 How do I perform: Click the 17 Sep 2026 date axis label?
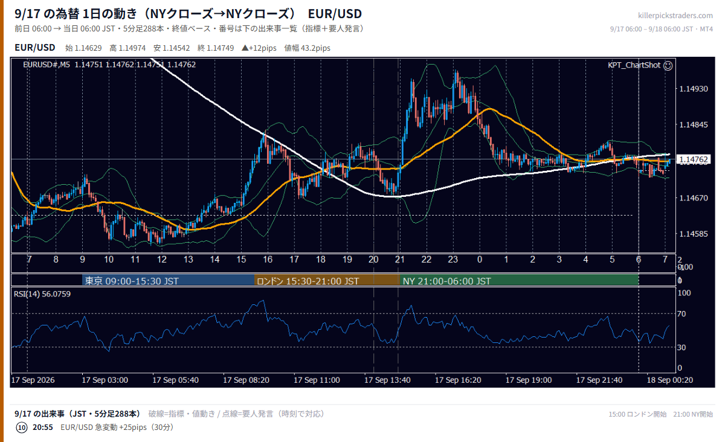click(x=33, y=380)
